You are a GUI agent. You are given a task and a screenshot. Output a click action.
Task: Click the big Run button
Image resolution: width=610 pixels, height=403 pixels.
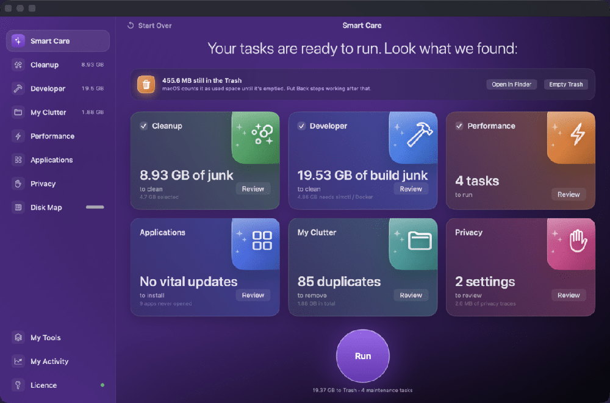tap(362, 356)
